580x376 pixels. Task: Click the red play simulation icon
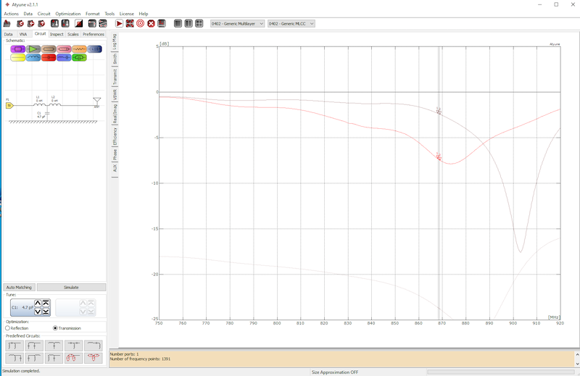[119, 24]
